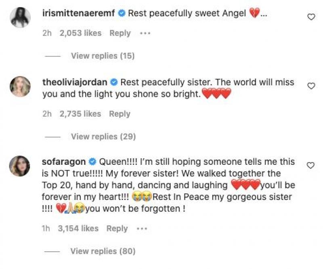Viewport: 323px width, 269px height.
Task: Open more options on irismittenaeremf's comment
Action: (x=145, y=33)
